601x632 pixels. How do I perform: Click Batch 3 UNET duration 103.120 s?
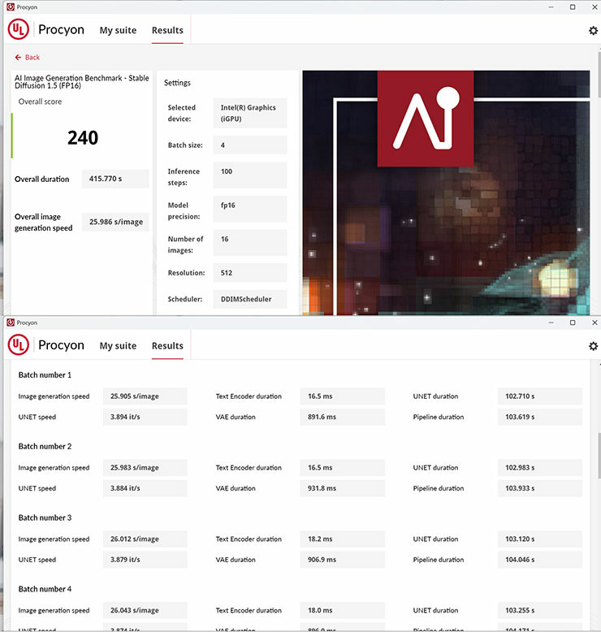tap(540, 539)
